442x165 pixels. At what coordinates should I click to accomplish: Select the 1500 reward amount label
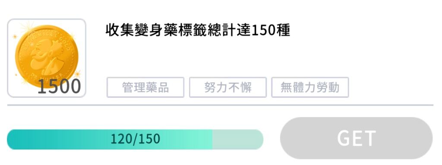[59, 87]
